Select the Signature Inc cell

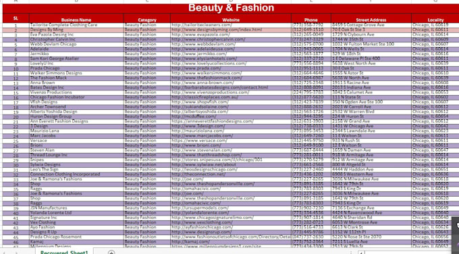pyautogui.click(x=76, y=218)
